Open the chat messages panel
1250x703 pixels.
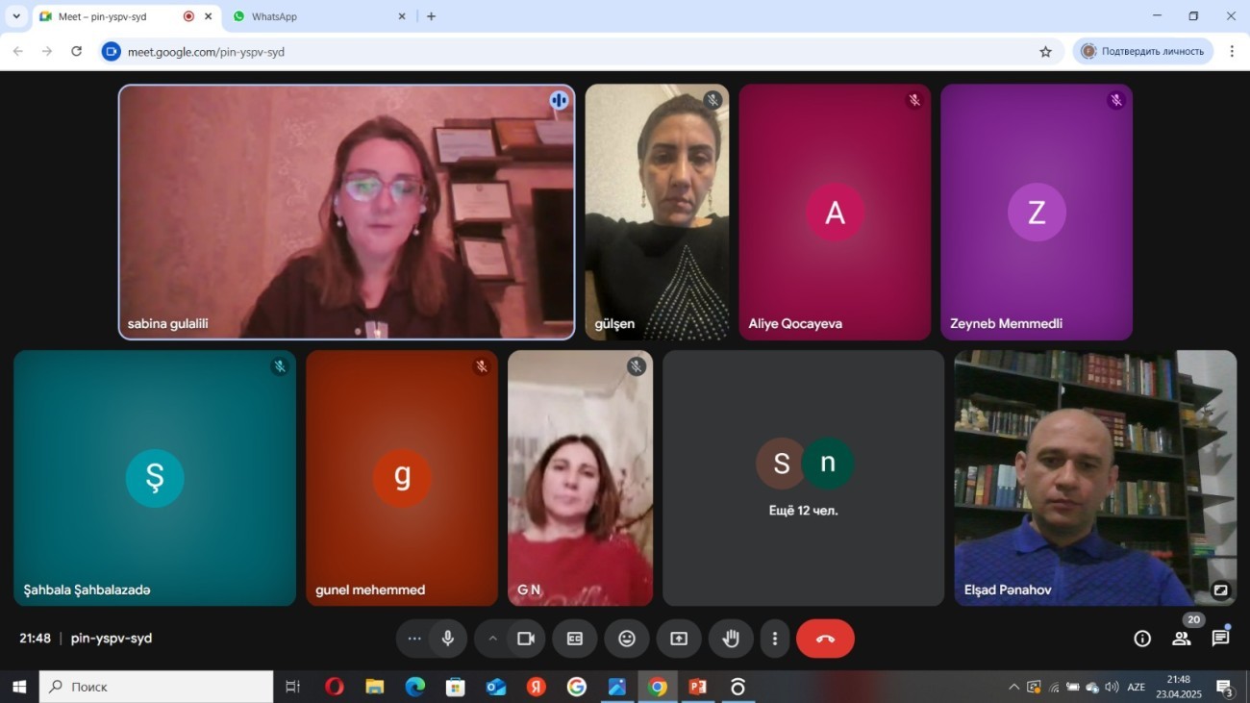[x=1220, y=639]
